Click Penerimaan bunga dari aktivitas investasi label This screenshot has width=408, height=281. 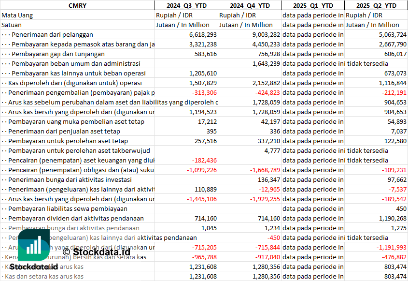(x=70, y=179)
